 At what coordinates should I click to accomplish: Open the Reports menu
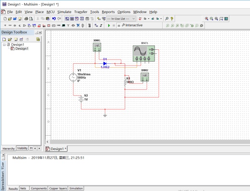point(108,12)
